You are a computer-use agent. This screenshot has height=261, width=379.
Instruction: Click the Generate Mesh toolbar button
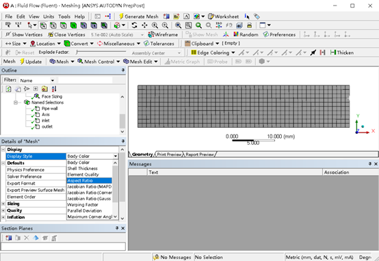tap(138, 16)
